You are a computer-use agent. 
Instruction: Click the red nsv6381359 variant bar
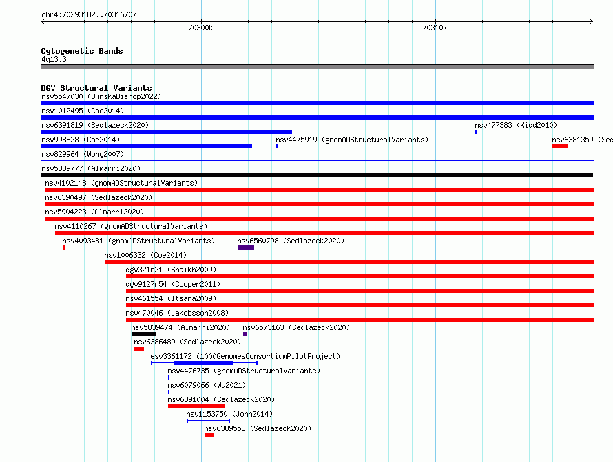point(560,146)
